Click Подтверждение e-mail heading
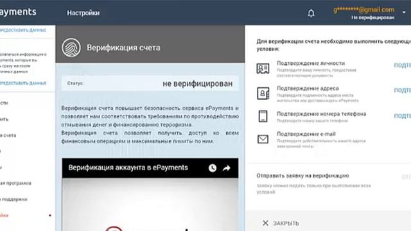 coord(306,134)
